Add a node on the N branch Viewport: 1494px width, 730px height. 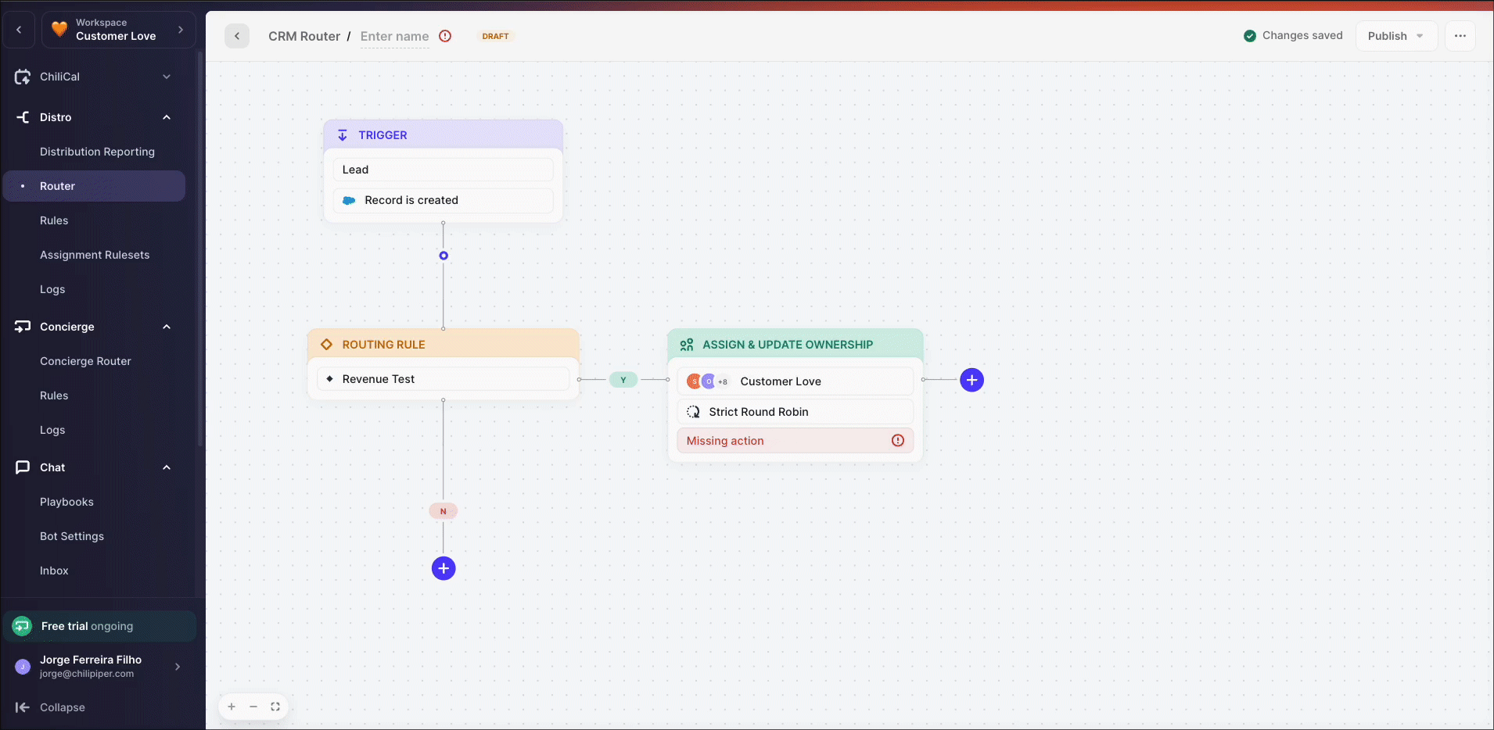point(444,568)
